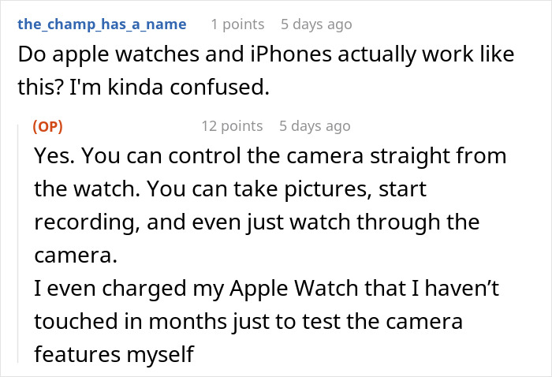Open top comment's 5 days ago timestamp
This screenshot has width=552, height=377.
pos(316,24)
